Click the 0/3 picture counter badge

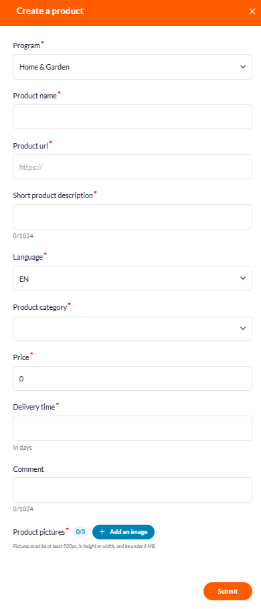pos(80,532)
